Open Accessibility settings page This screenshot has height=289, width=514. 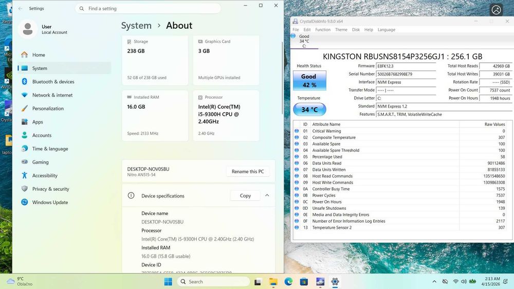click(64, 175)
